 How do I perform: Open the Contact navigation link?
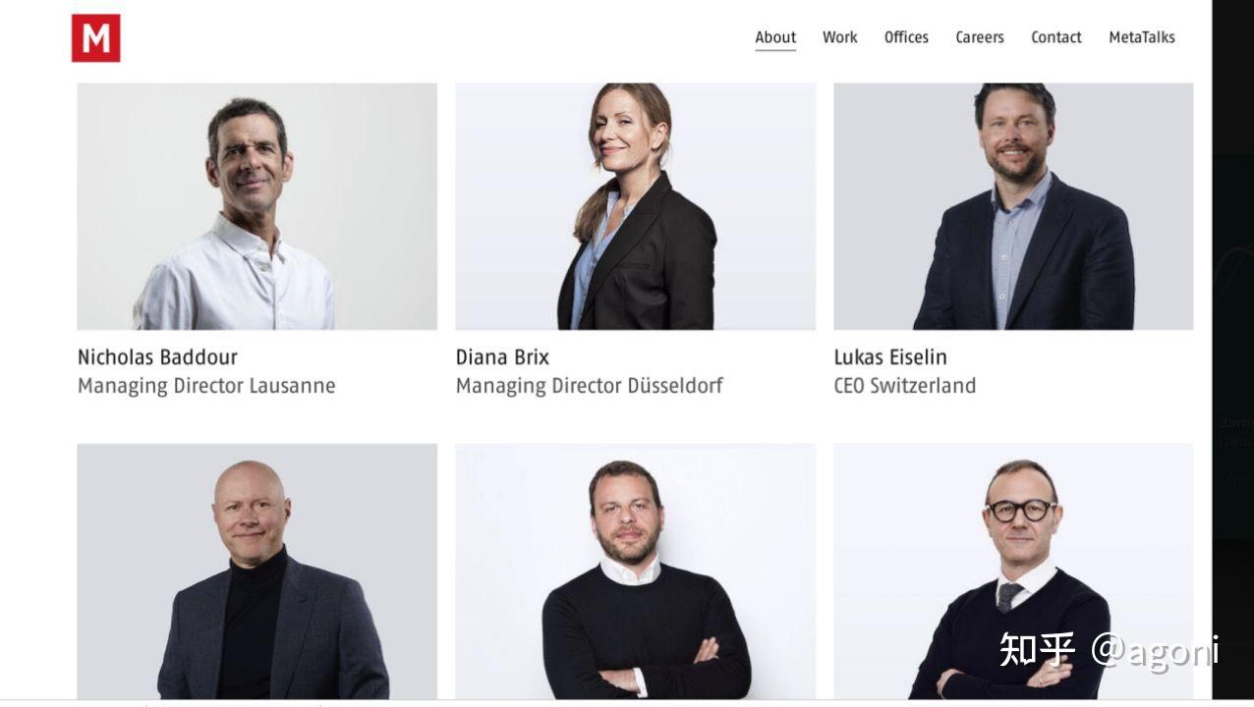(x=1056, y=37)
